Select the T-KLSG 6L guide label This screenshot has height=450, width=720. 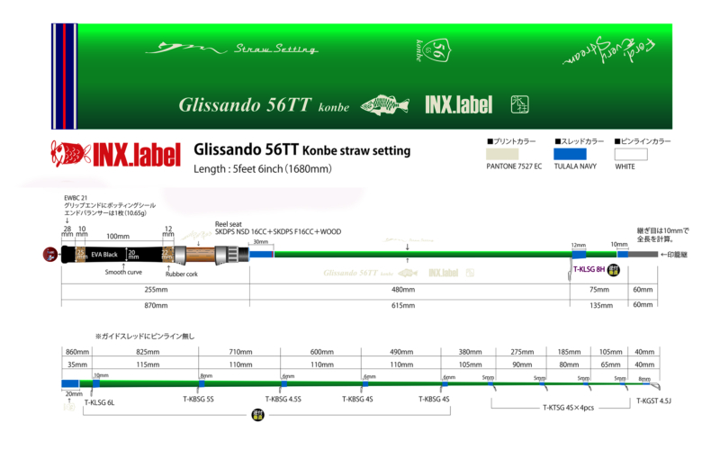[100, 402]
